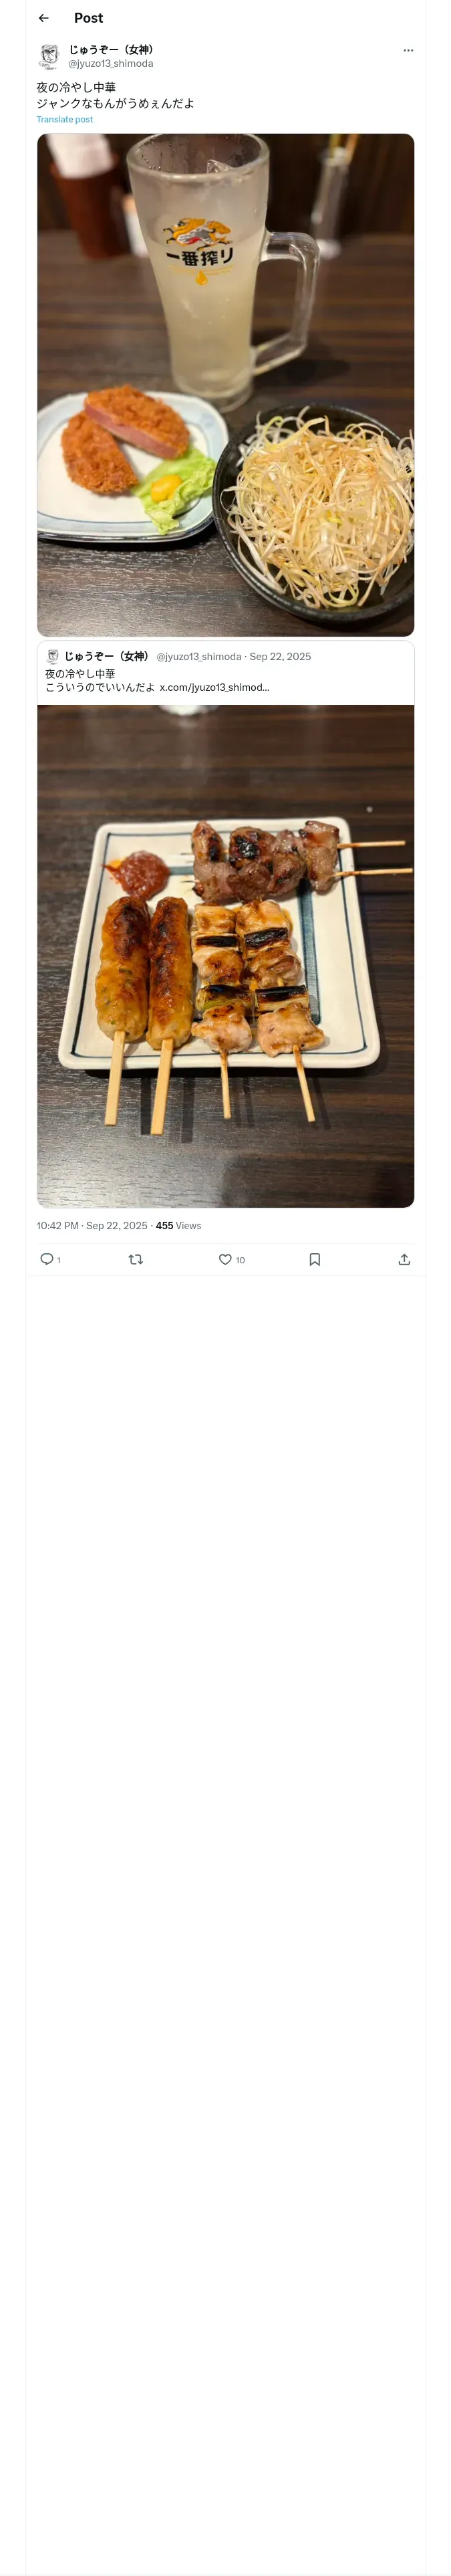Click the Translate post link
451x2576 pixels.
tap(65, 119)
